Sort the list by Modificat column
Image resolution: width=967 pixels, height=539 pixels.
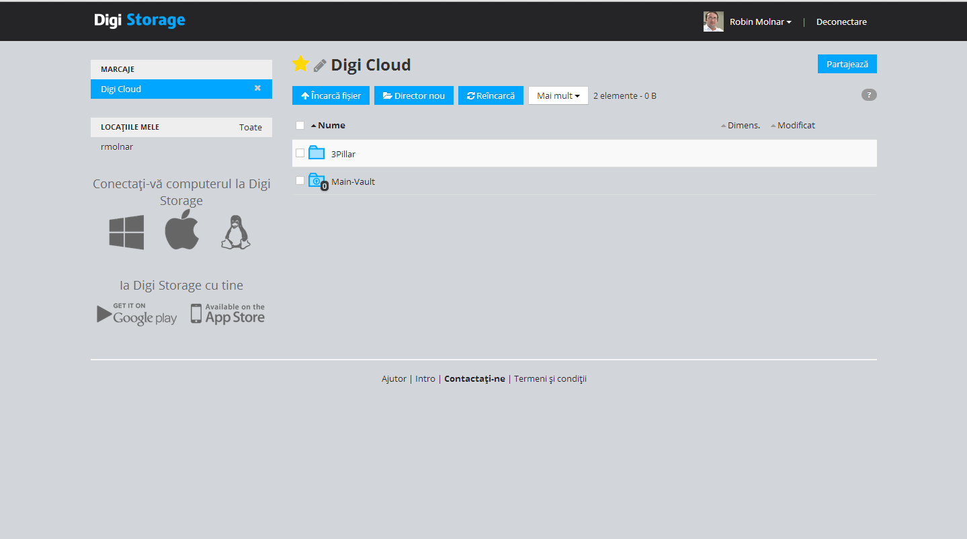click(x=793, y=125)
